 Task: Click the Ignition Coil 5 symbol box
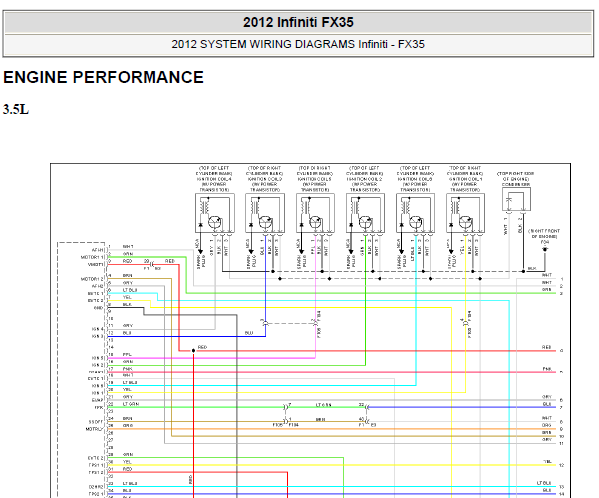[x=316, y=213]
